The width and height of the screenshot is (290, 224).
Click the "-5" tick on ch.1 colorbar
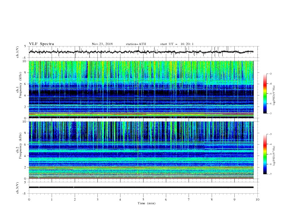[270, 94]
